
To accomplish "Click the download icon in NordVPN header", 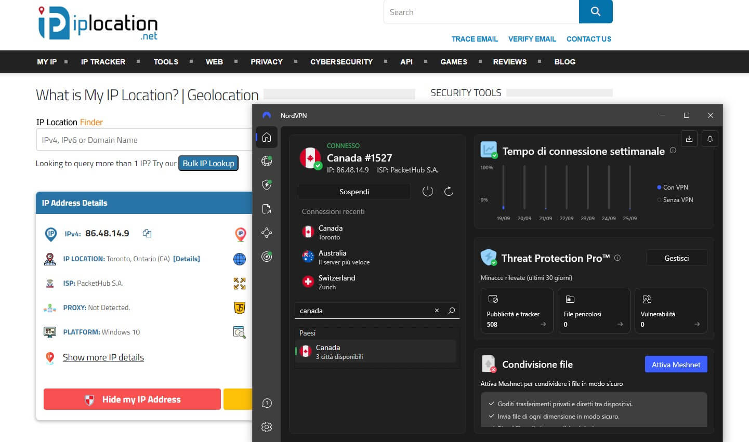I will (x=689, y=139).
